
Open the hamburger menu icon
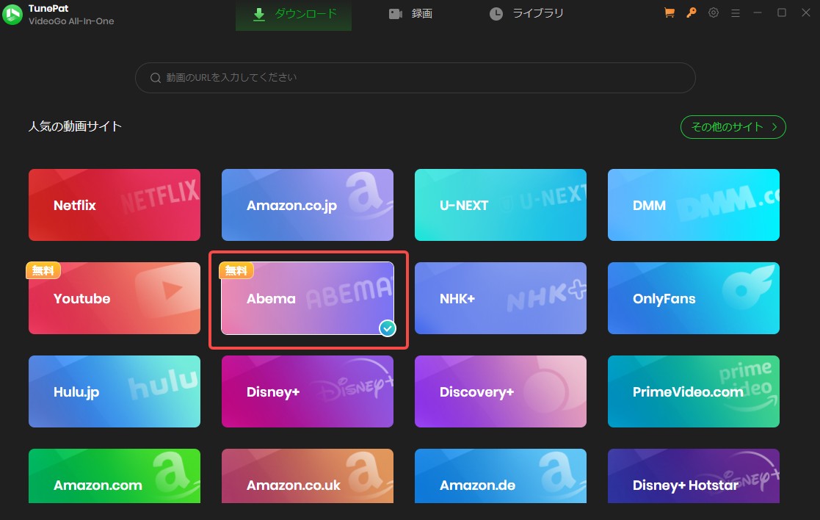click(x=735, y=12)
